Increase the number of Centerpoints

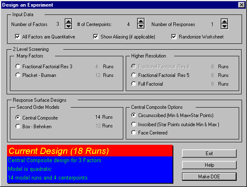pos(141,21)
